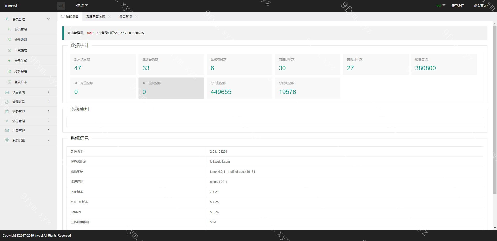497x241 pixels.
Task: Open the 总充值金额 stat card
Action: [x=239, y=88]
